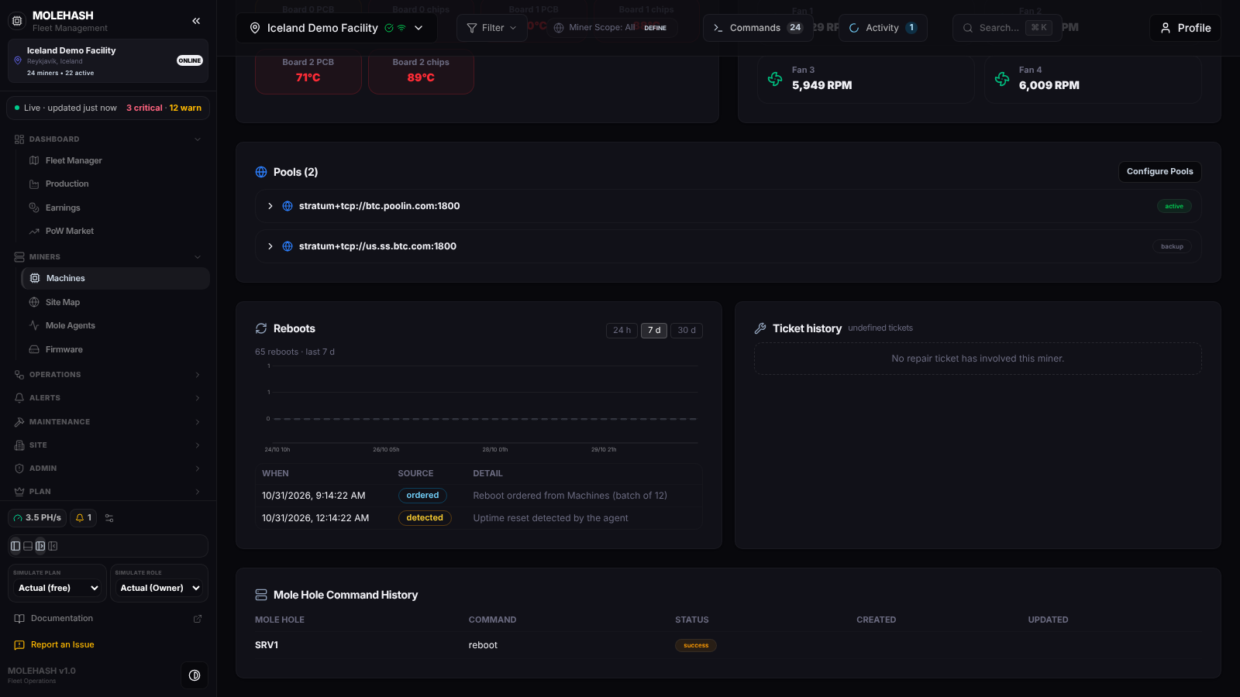Open the 3.5 PH/s hashrate gauge

click(37, 518)
